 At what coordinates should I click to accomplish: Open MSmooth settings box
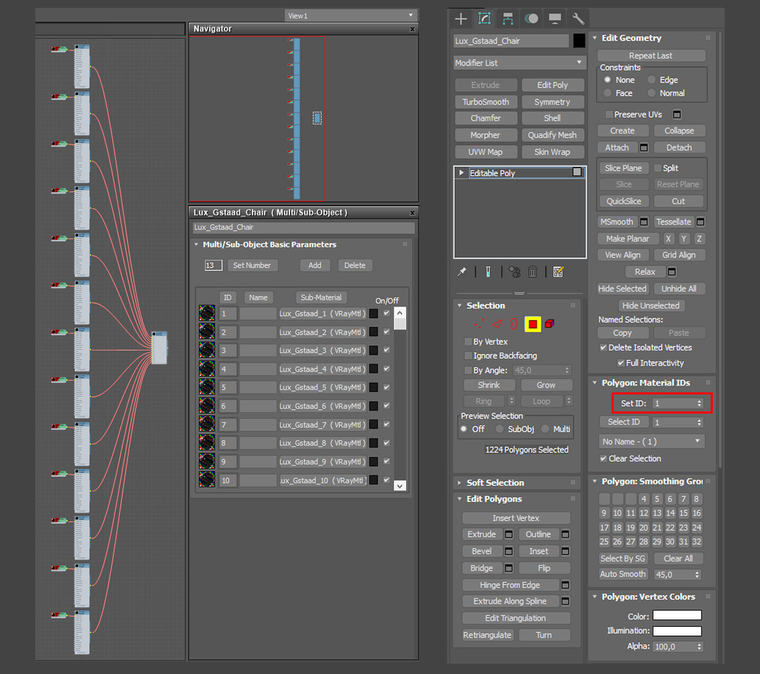[x=644, y=222]
